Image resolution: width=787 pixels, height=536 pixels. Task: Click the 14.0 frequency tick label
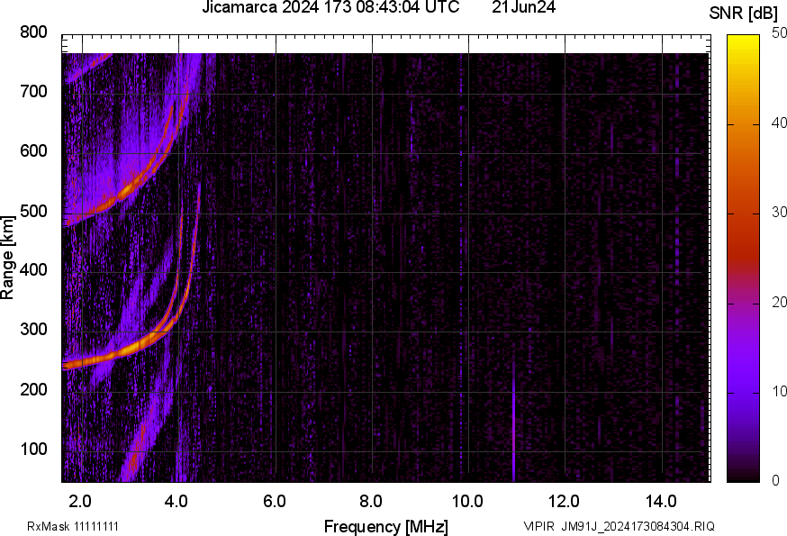(x=661, y=502)
